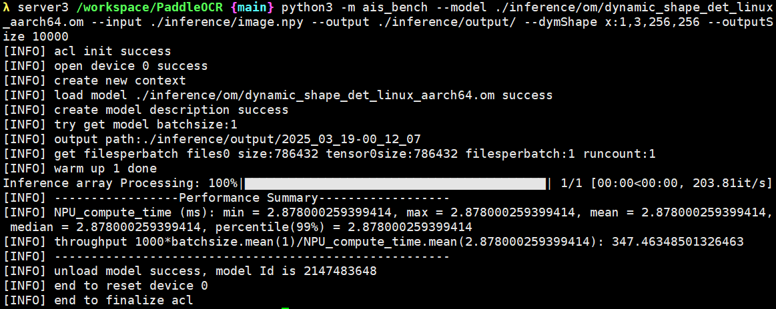Screen dimensions: 776x309
Task: Click the 203.81it/s speed readout
Action: [x=727, y=184]
